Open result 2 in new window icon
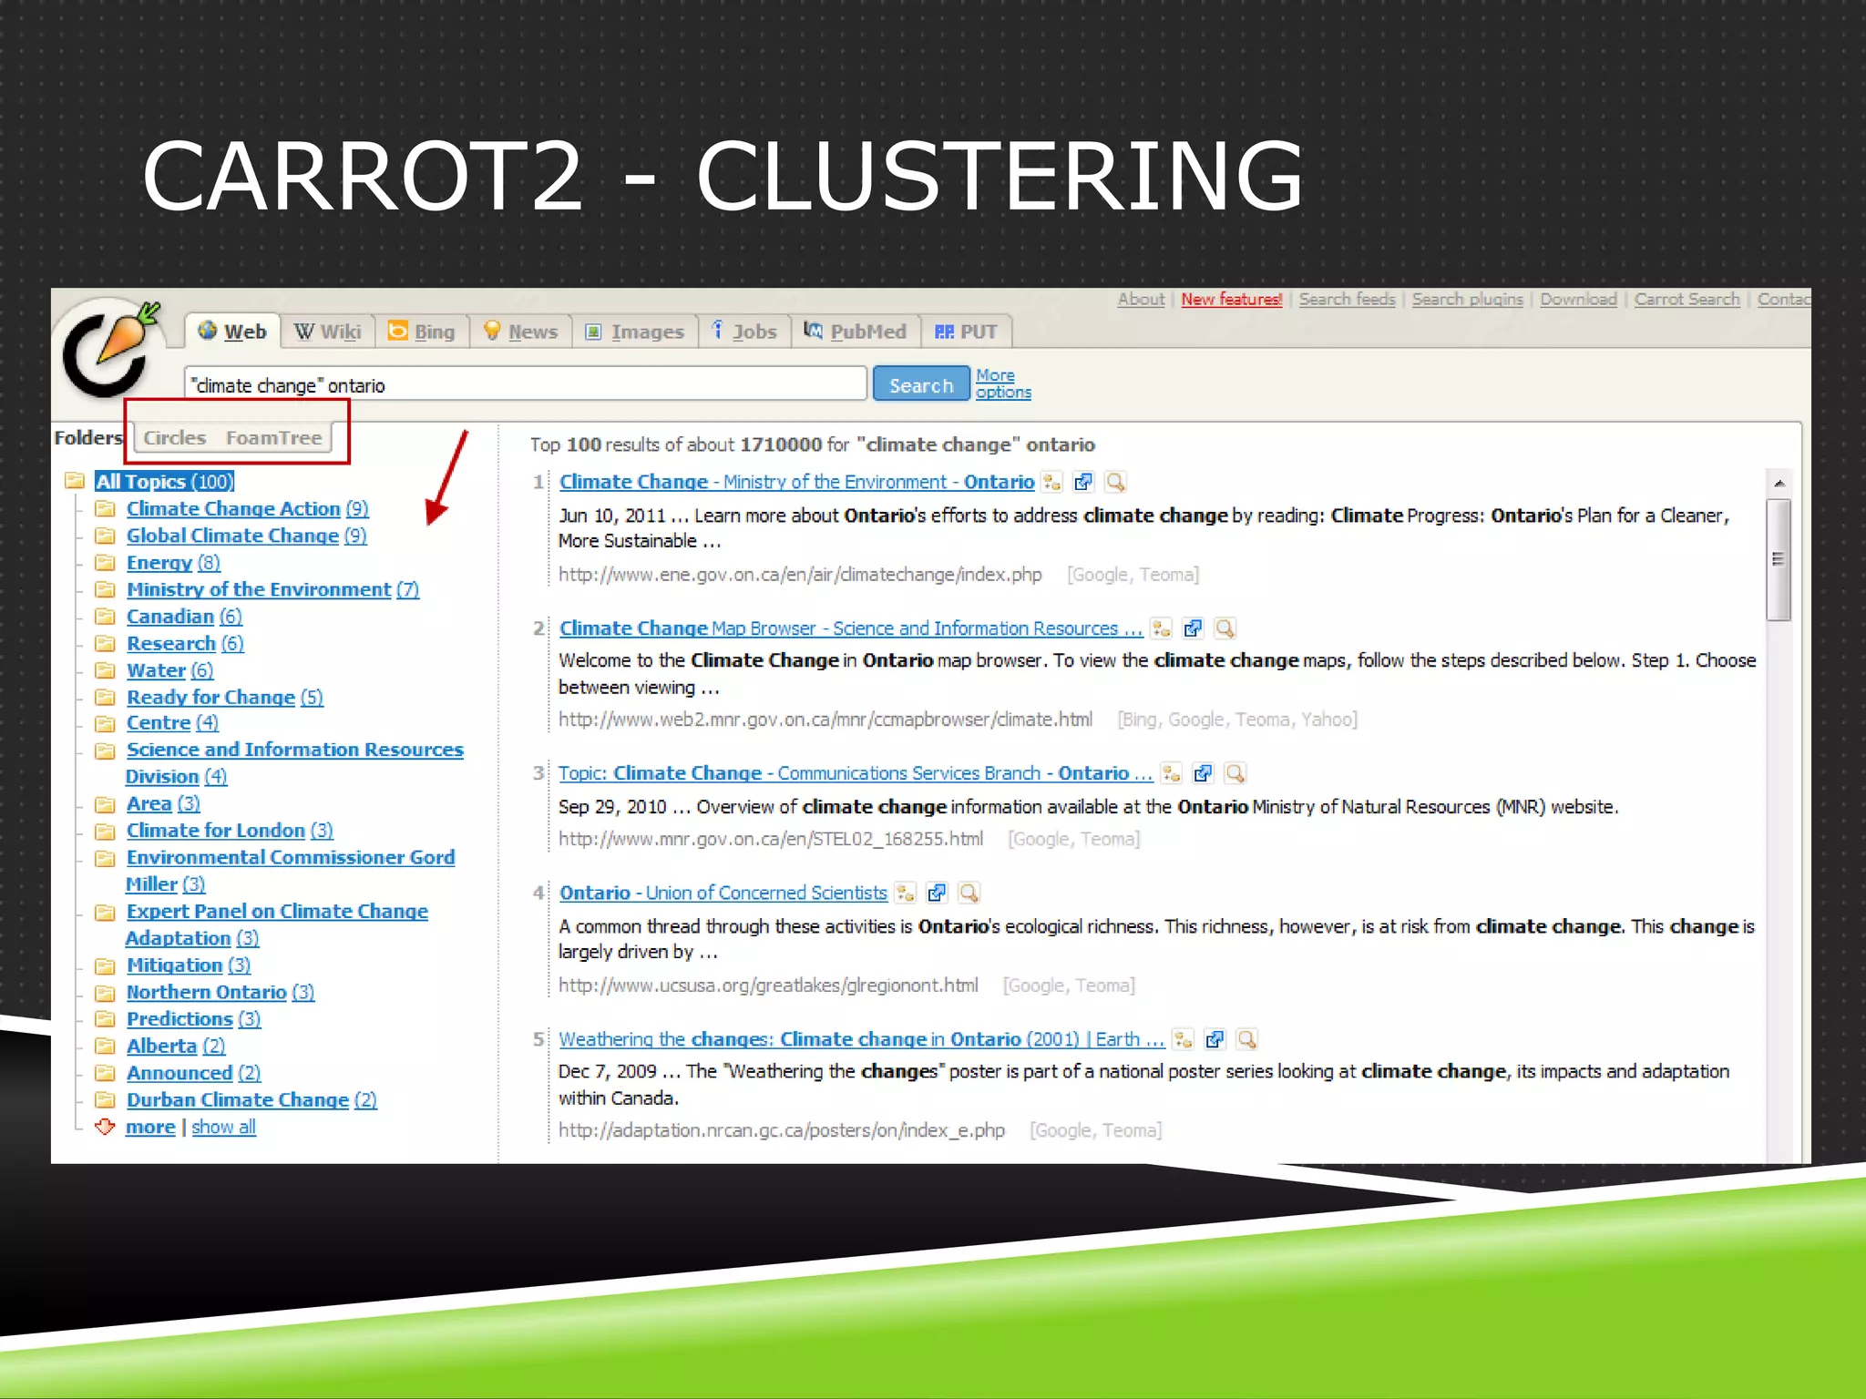This screenshot has width=1866, height=1399. click(1193, 628)
